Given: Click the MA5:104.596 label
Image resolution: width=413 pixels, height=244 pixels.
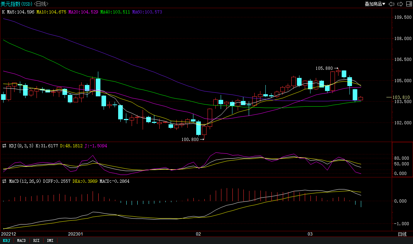Looking at the screenshot, I should click(x=21, y=12).
